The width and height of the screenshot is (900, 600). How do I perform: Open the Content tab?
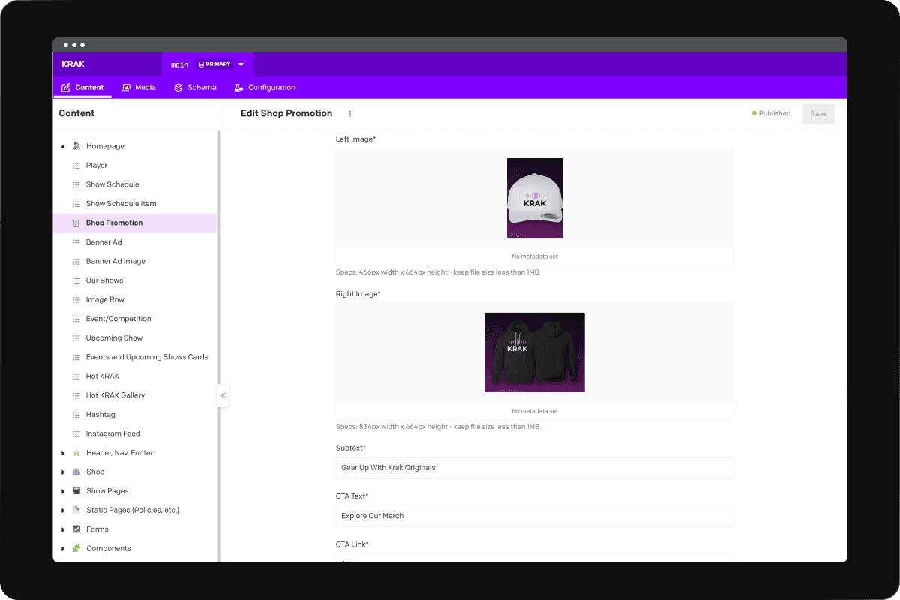[82, 87]
